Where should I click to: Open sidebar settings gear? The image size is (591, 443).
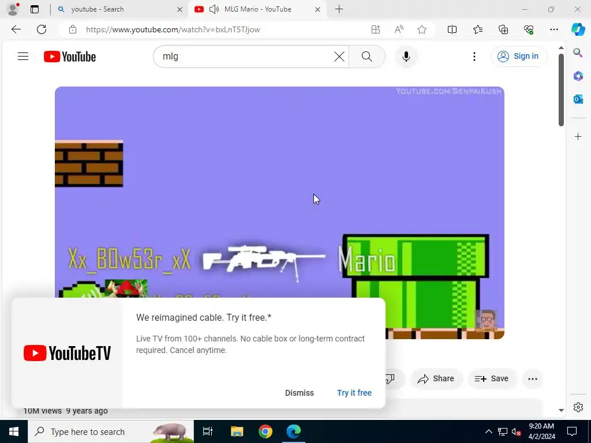tap(578, 407)
